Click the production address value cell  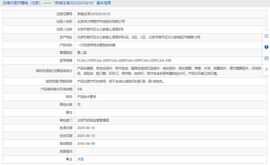(170, 37)
